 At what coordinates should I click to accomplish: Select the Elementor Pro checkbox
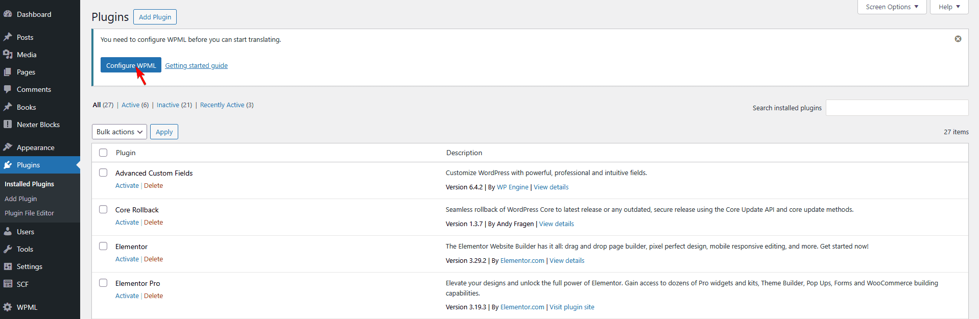(x=103, y=283)
